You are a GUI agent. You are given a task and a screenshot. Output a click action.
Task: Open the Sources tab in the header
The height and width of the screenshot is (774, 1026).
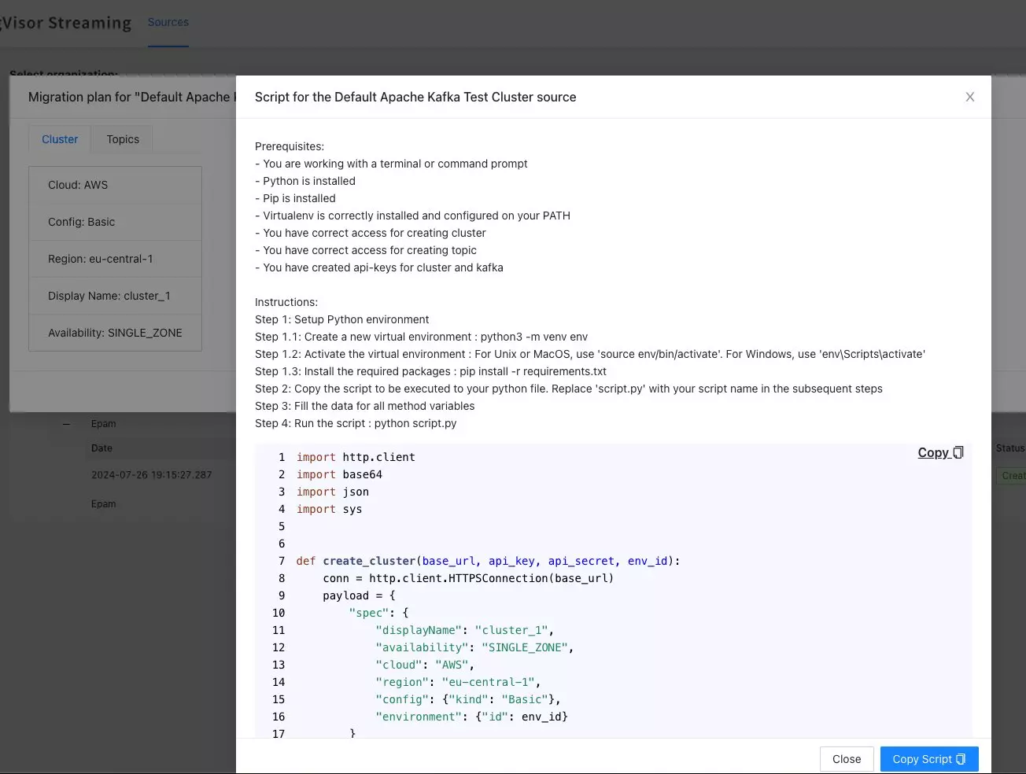click(168, 22)
